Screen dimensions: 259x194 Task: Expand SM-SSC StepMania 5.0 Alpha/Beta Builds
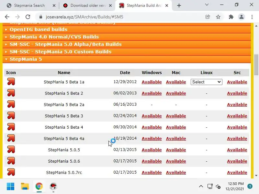[127, 44]
